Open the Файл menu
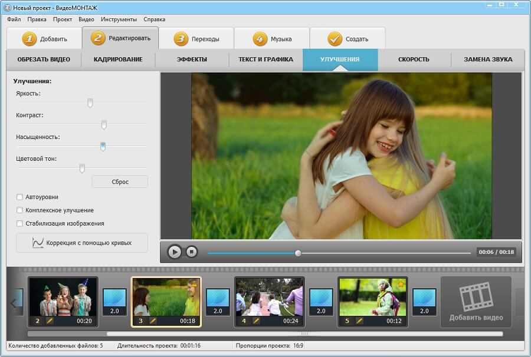Image resolution: width=531 pixels, height=357 pixels. 14,19
